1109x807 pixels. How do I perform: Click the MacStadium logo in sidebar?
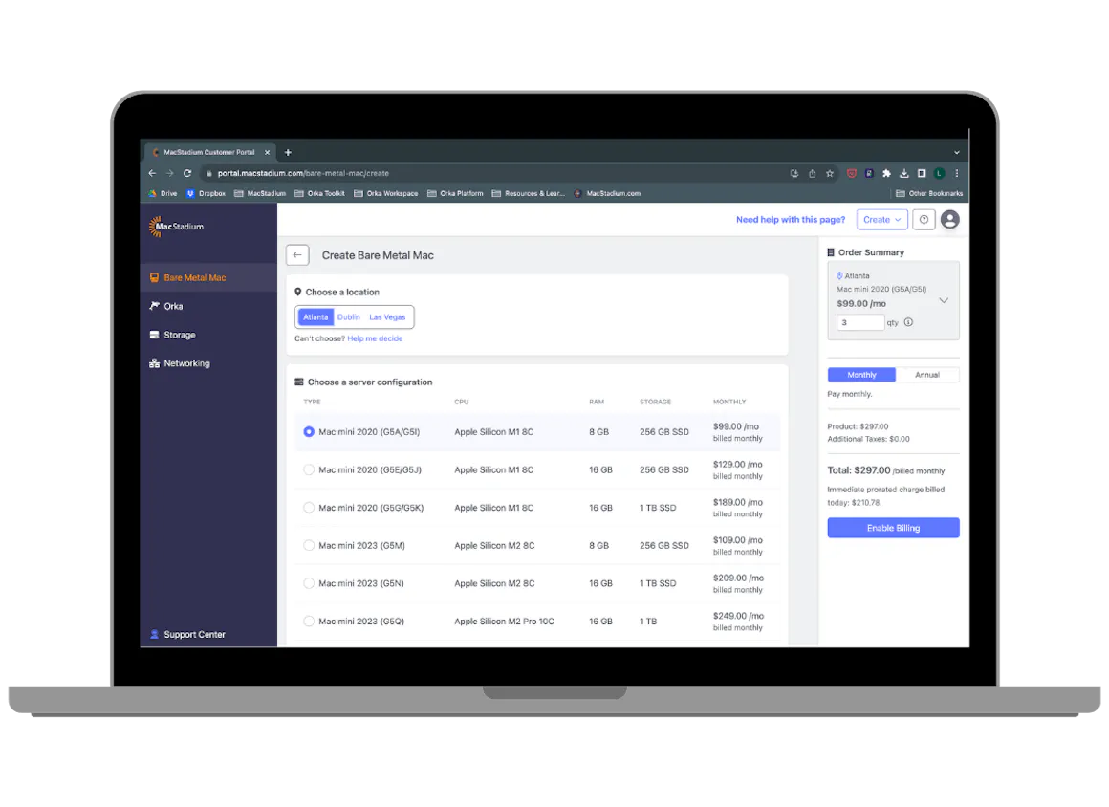click(x=176, y=227)
